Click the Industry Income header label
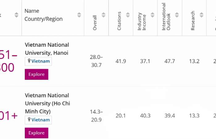The width and height of the screenshot is (216, 139). (142, 21)
